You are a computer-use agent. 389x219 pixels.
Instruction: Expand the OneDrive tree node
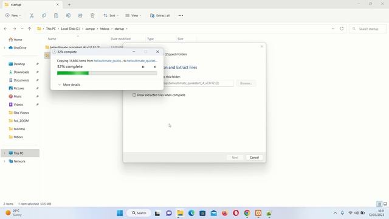tap(4, 47)
